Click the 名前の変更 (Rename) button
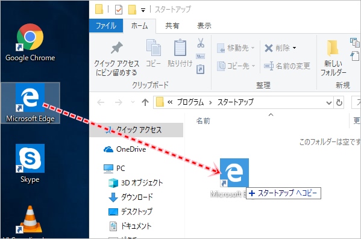Screen dimensions: 361x239 287,66
